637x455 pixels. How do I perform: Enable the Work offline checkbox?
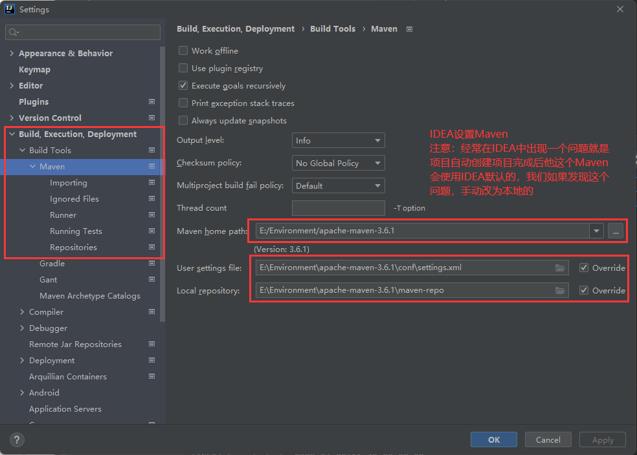[x=183, y=50]
